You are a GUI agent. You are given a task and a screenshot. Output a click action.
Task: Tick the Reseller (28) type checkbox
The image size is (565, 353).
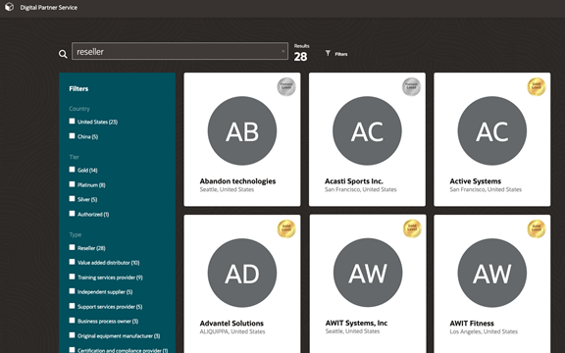(x=72, y=247)
